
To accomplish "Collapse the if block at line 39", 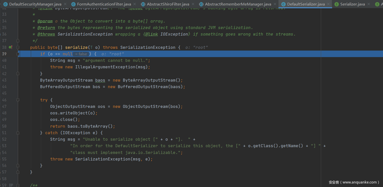I will point(18,54).
